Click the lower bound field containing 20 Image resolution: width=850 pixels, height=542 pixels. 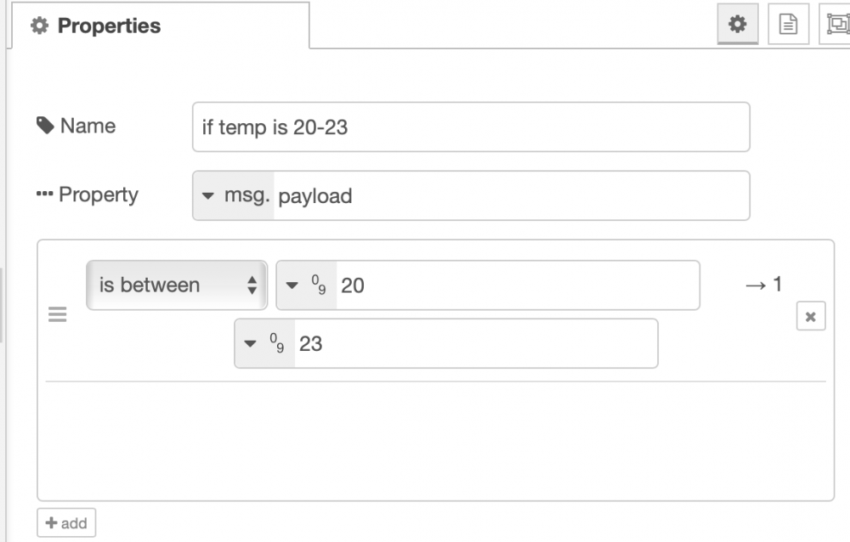tap(517, 285)
